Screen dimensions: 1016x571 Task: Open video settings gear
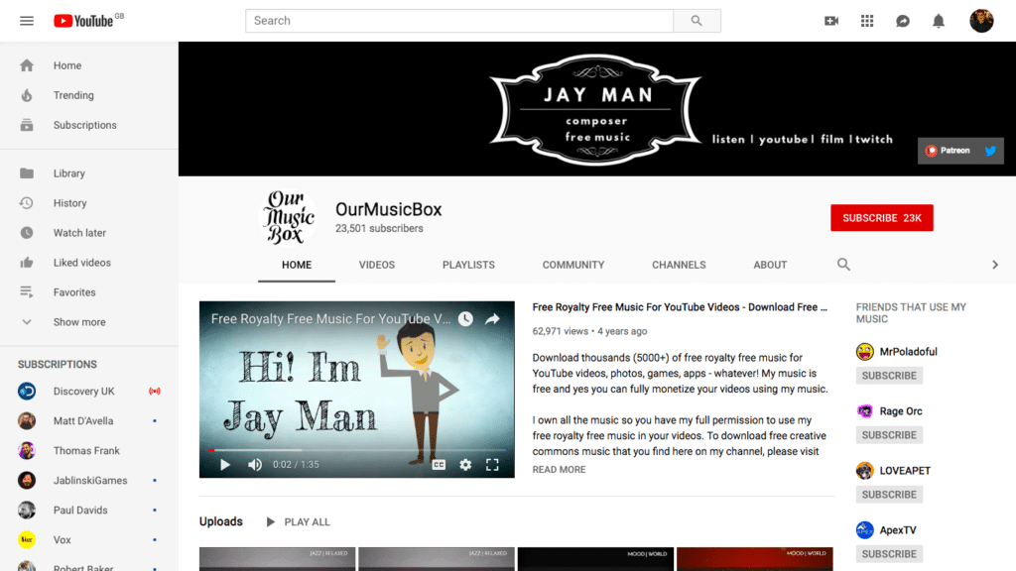465,465
